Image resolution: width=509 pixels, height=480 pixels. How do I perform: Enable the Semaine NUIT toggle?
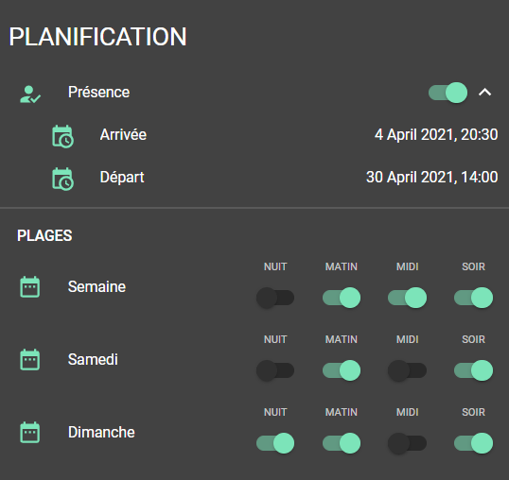click(x=275, y=298)
